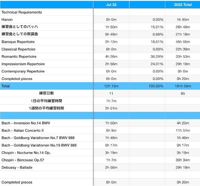
Task: Select the 'Hanon' row label
Action: 7,20
